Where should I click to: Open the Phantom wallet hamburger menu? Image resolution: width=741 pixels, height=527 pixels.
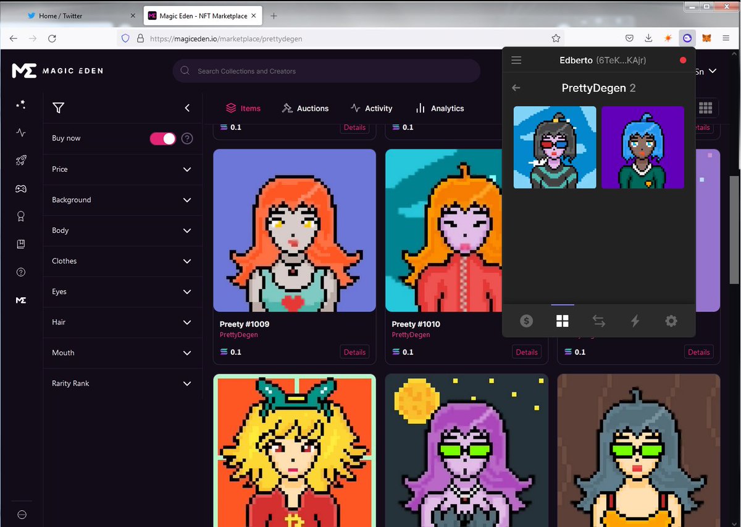tap(517, 60)
